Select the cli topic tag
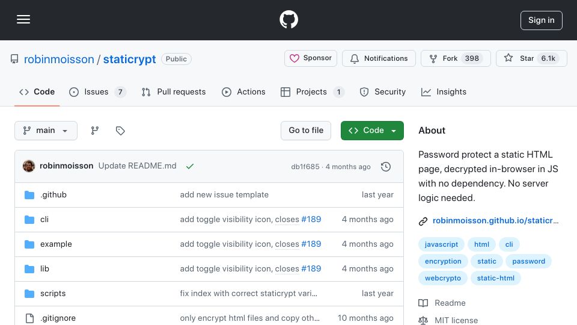Screen dimensions: 577x325 coord(509,244)
